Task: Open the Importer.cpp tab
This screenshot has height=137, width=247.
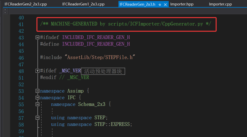Action: [220, 4]
